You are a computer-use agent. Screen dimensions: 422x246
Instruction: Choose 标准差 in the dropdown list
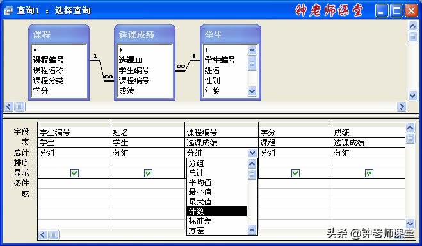pos(216,221)
